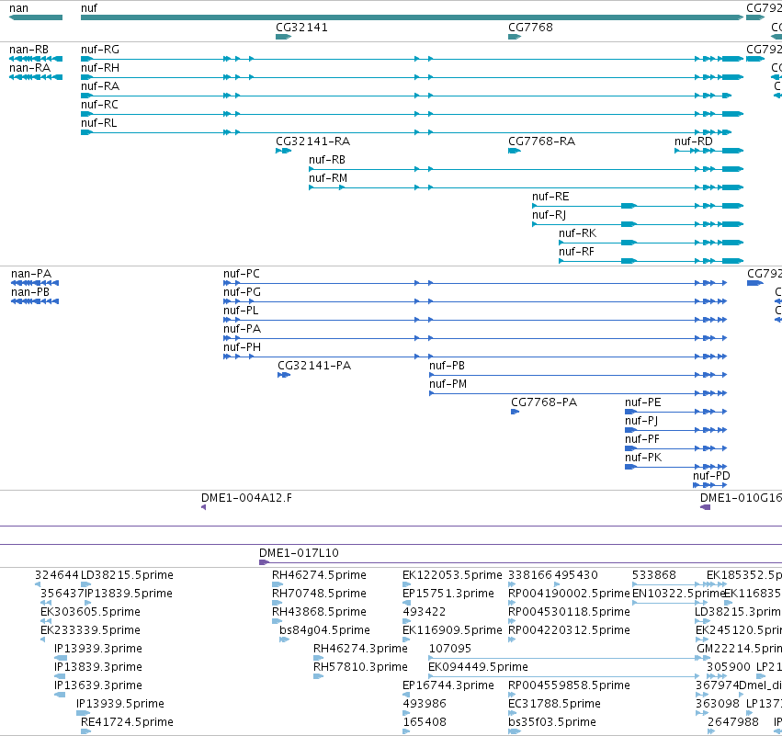Open the CG32141-RA transcript

pyautogui.click(x=312, y=142)
